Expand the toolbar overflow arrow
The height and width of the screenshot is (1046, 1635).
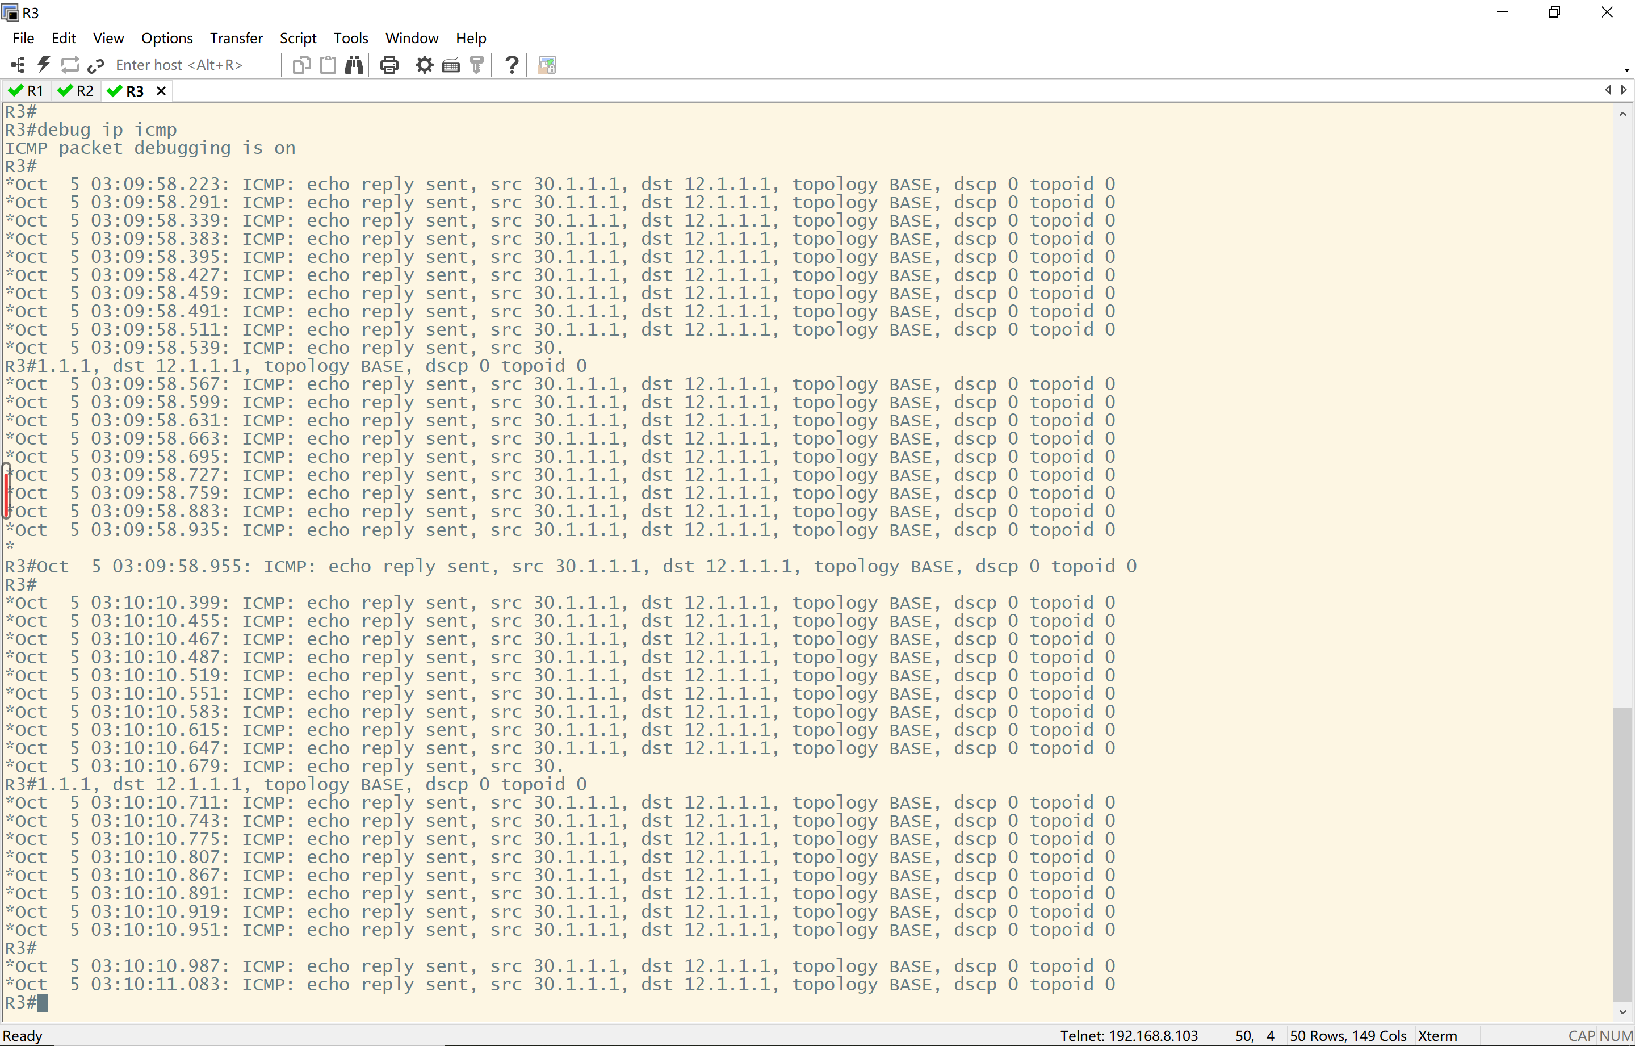[x=1626, y=70]
